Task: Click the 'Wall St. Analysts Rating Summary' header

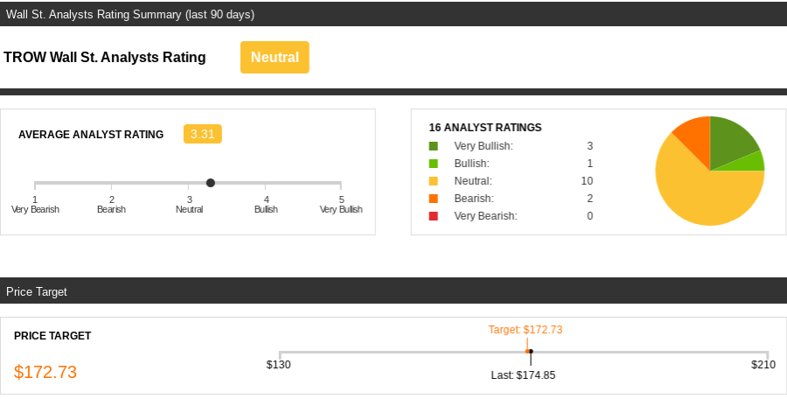Action: [x=130, y=15]
